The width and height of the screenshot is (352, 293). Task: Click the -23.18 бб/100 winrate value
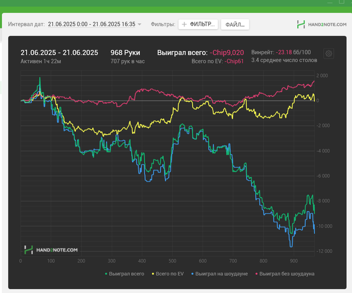pos(293,52)
